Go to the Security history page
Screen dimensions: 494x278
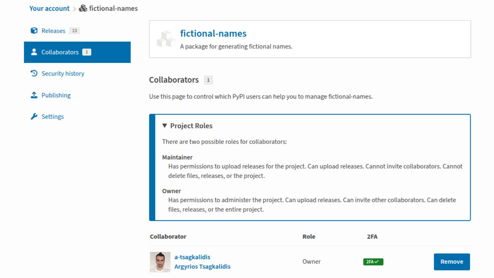coord(63,74)
